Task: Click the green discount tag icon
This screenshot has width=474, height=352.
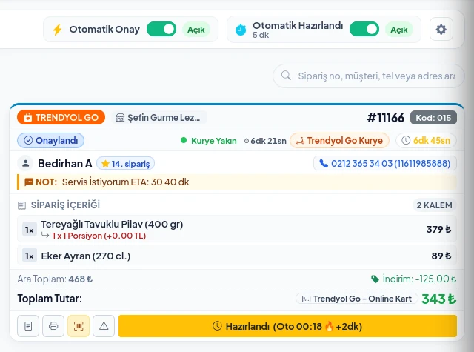Action: [x=375, y=279]
